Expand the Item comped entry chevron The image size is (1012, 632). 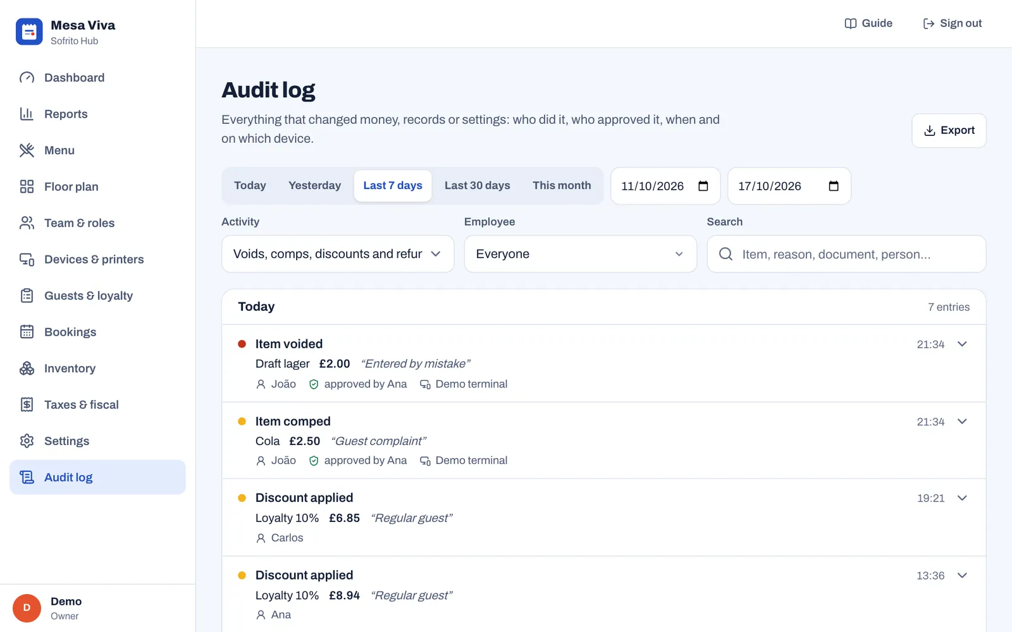962,422
